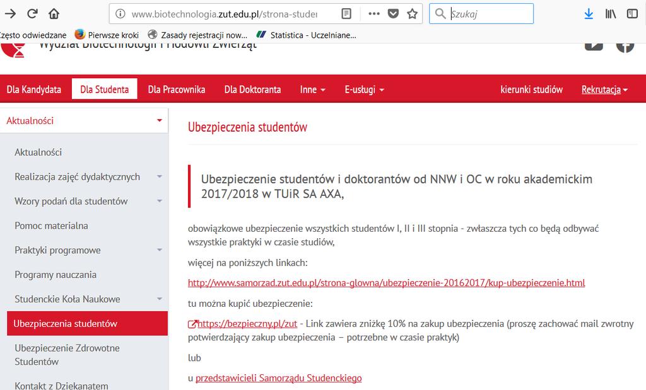Open Programy nauczania sidebar item
Viewport: 646px width, 390px height.
coord(56,275)
